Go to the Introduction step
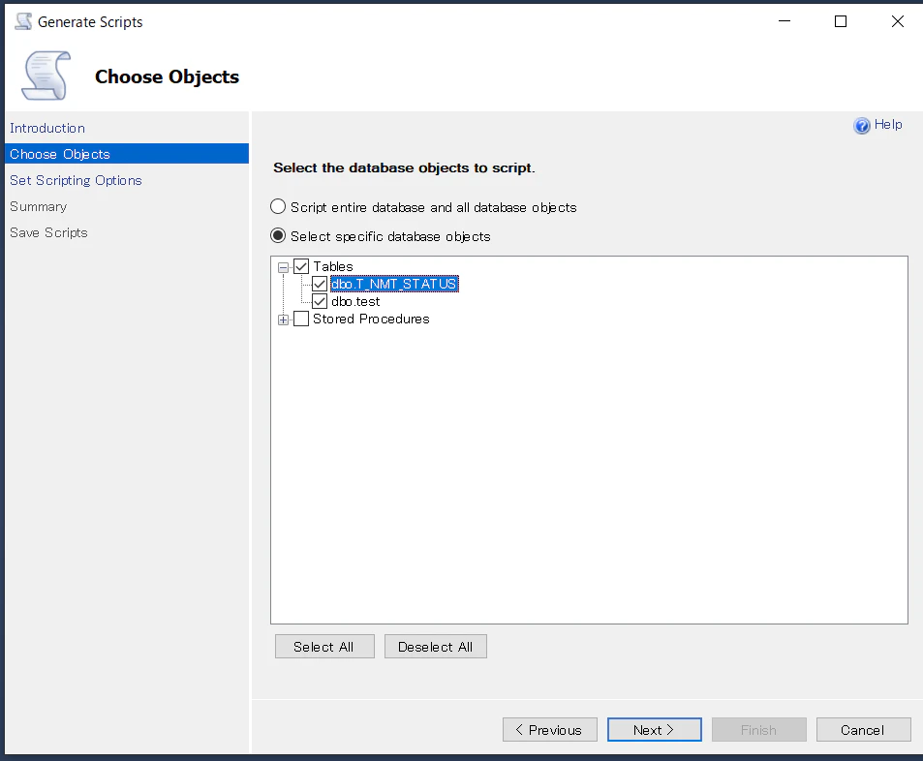Screen dimensions: 923x761 coord(47,129)
